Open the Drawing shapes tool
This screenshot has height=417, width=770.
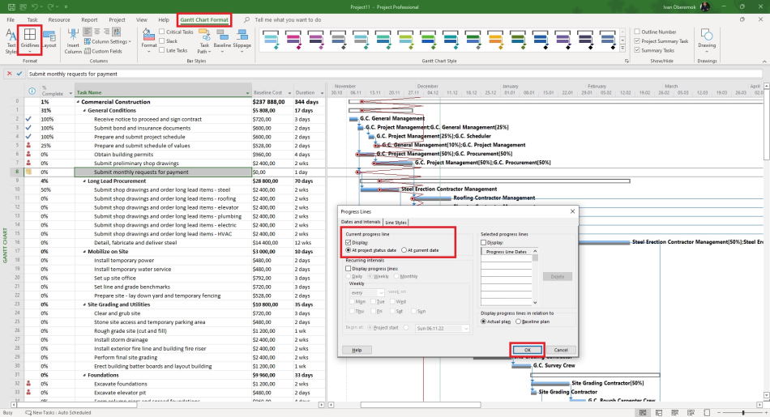tap(707, 39)
